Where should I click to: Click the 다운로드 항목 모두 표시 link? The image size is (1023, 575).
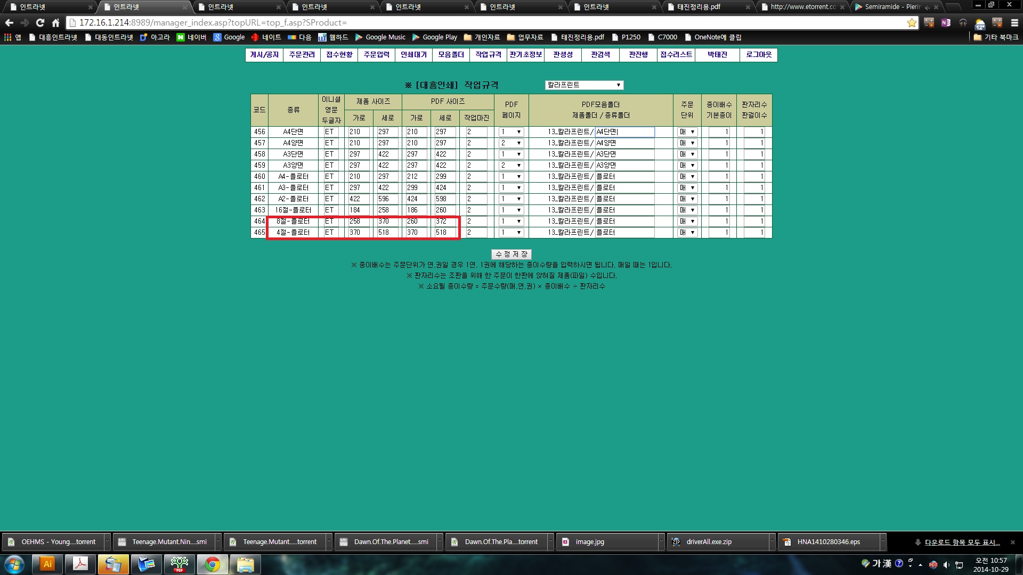(x=962, y=542)
